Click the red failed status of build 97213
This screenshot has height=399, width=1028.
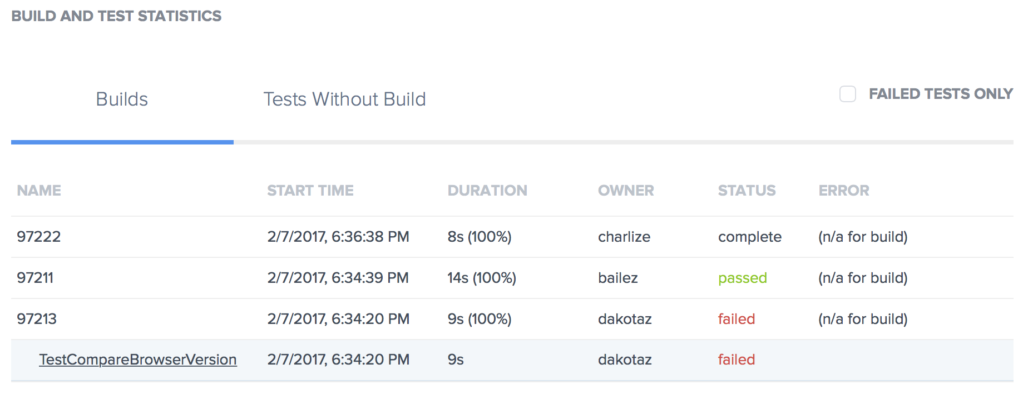click(x=736, y=319)
